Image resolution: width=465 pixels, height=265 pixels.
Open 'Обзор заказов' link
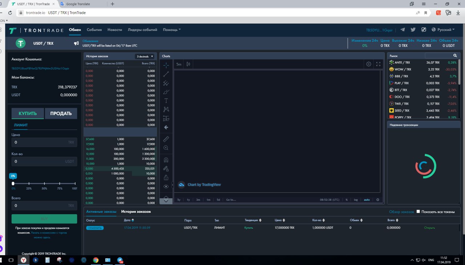(x=401, y=212)
